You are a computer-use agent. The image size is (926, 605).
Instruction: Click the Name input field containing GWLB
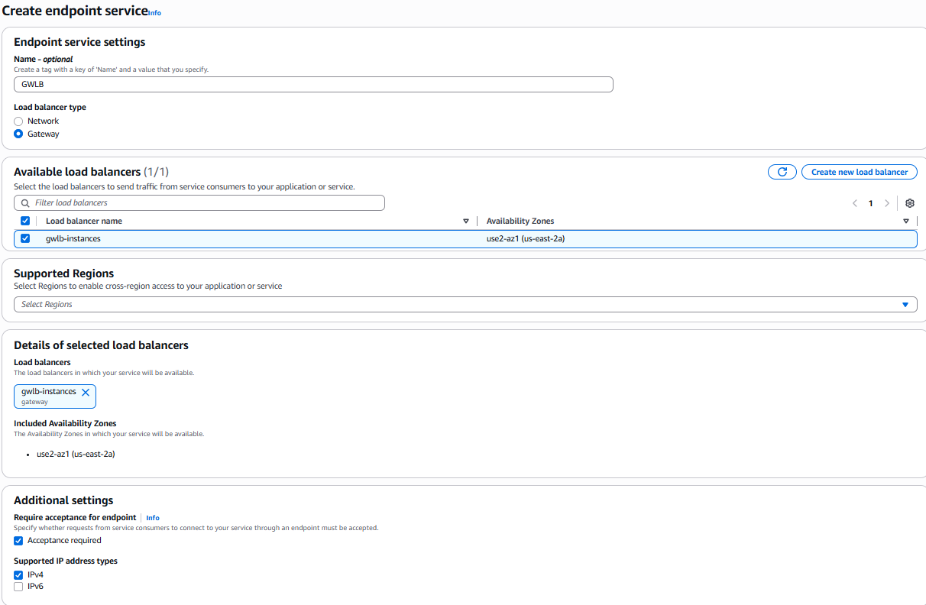(313, 85)
